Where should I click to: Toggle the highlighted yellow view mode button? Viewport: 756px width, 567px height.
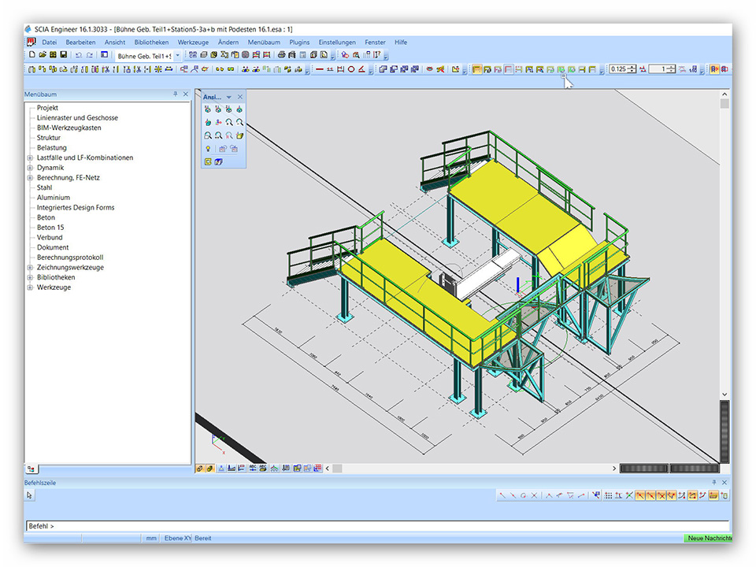tap(476, 69)
